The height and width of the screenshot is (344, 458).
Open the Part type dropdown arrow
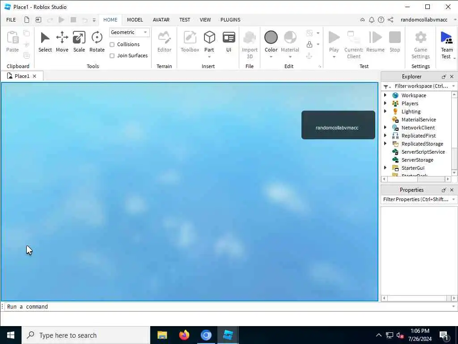tap(209, 56)
